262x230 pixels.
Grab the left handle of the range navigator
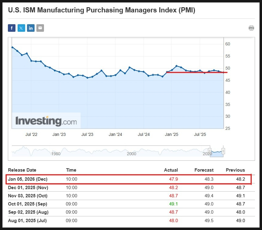tap(209, 151)
